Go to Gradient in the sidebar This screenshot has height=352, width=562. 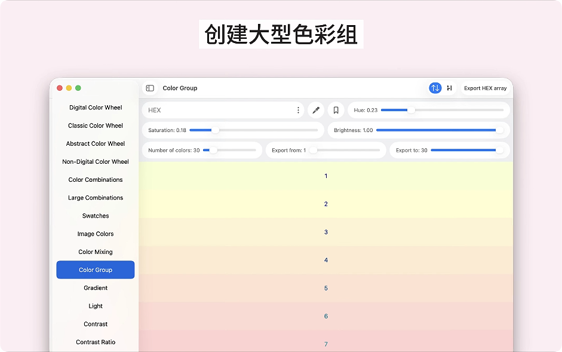(96, 288)
